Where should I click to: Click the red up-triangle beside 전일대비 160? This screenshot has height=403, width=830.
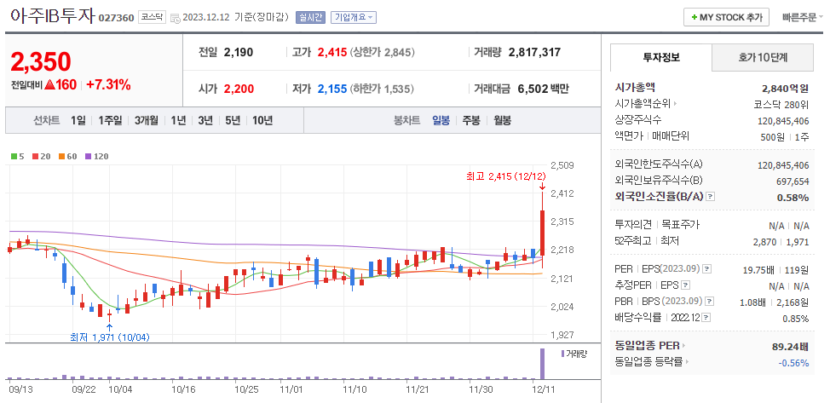click(x=50, y=84)
